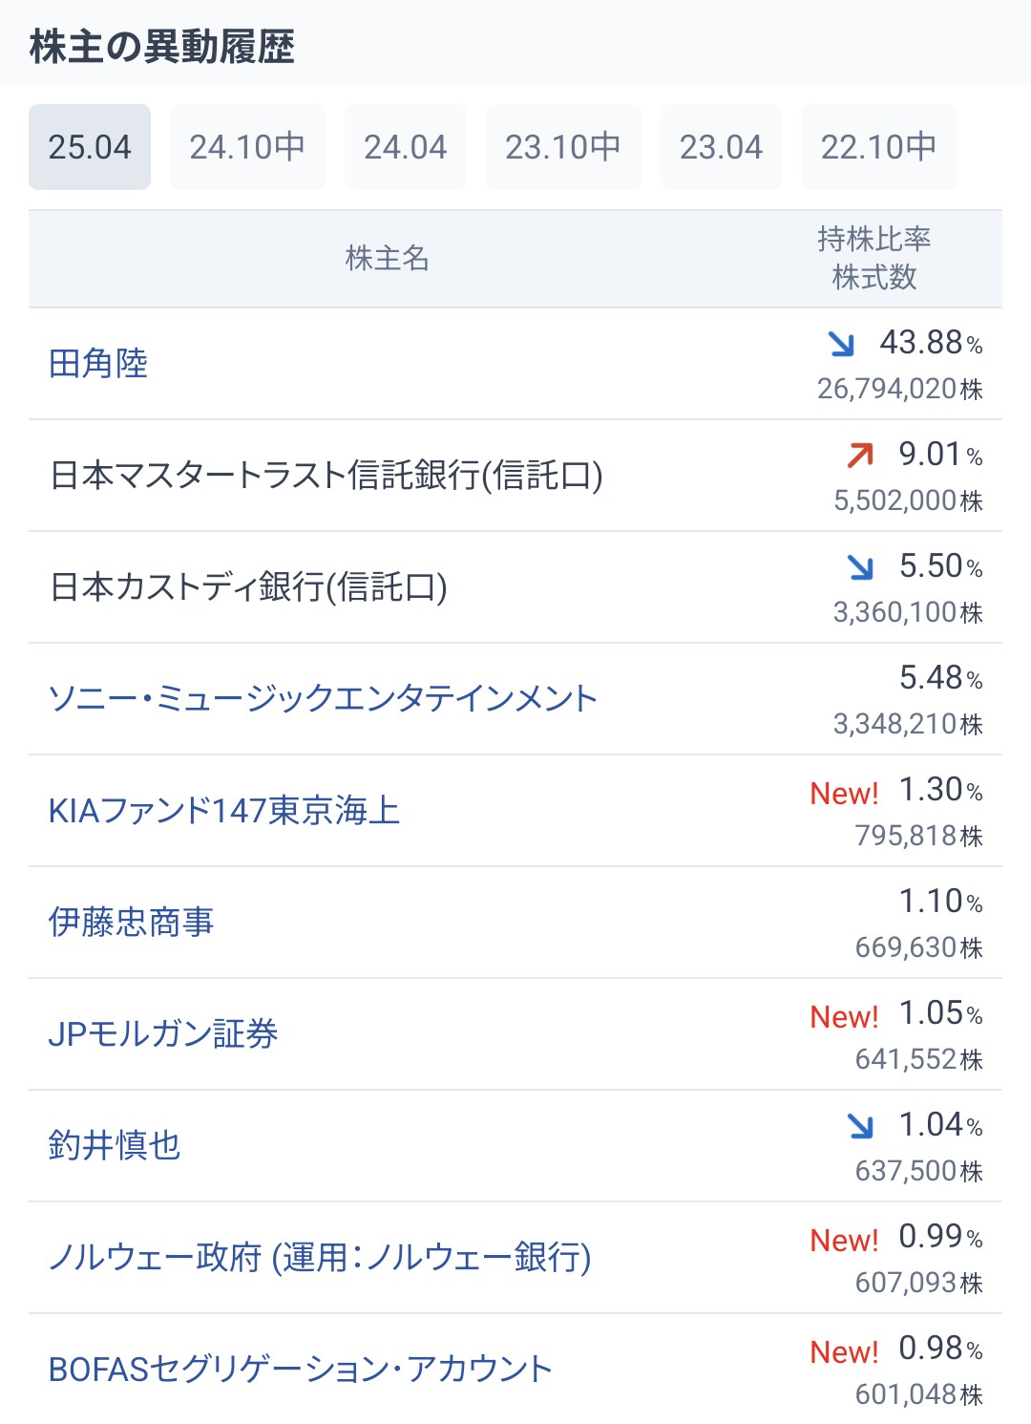Viewport: 1031px width, 1424px height.
Task: Show the 23.10中 shareholder data
Action: pyautogui.click(x=563, y=147)
